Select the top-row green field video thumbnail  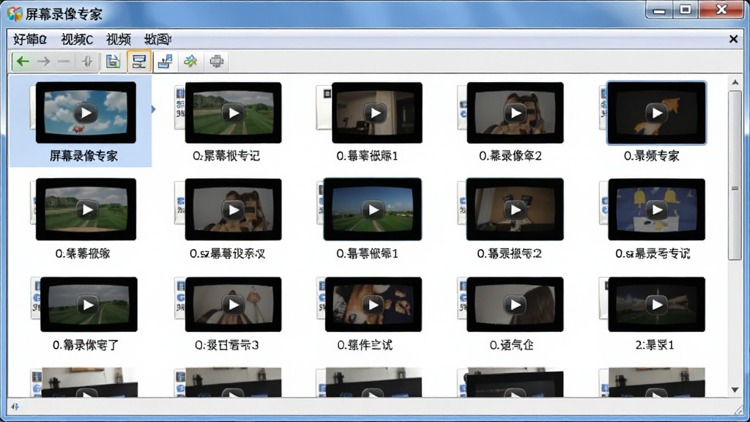pos(234,113)
